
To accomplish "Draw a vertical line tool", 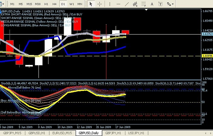I will [x=110, y=4].
